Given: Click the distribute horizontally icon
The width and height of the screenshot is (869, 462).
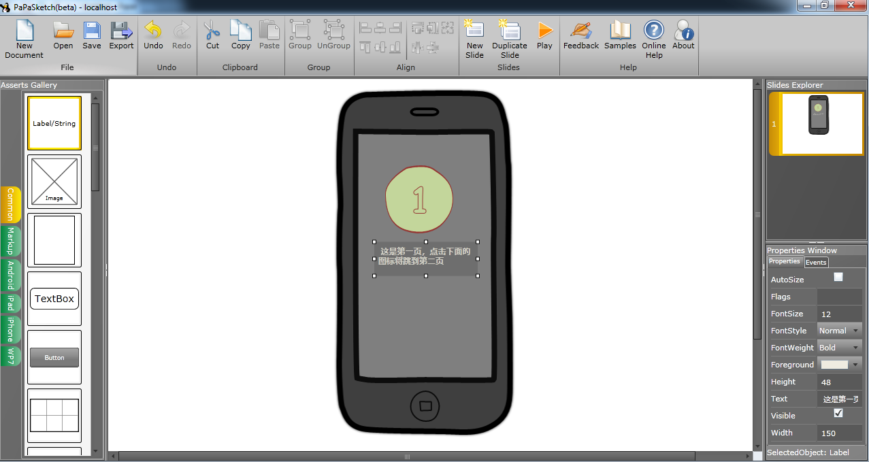Looking at the screenshot, I should (x=417, y=47).
